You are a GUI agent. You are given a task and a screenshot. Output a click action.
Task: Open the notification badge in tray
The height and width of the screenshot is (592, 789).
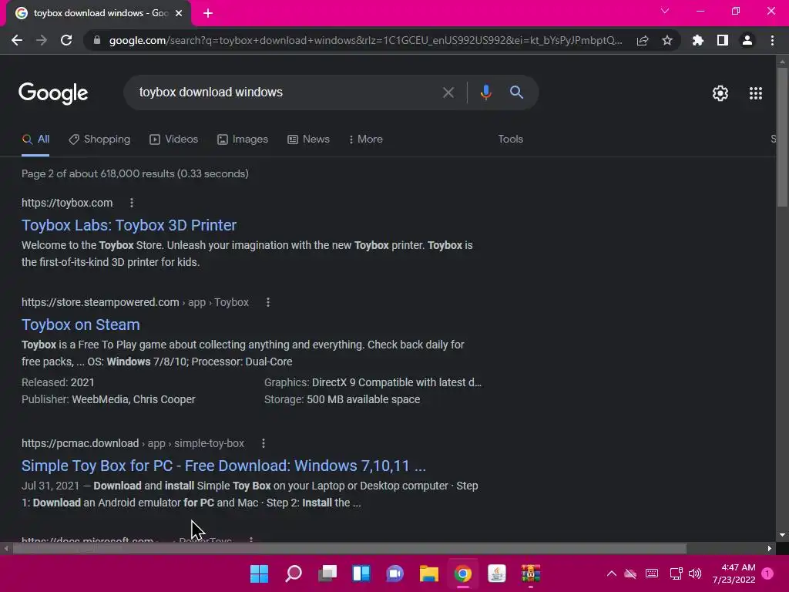[x=767, y=573]
